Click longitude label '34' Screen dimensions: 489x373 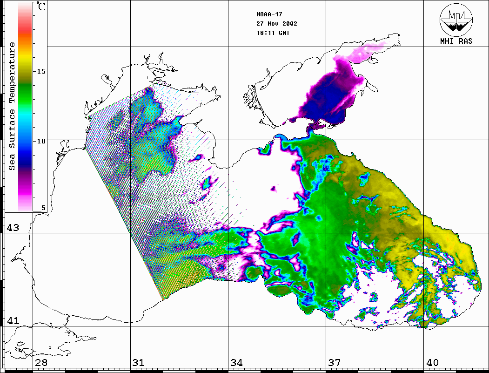point(236,362)
